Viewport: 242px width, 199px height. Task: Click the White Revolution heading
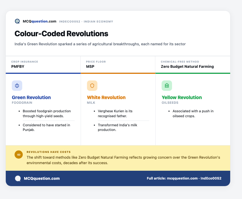pos(106,97)
